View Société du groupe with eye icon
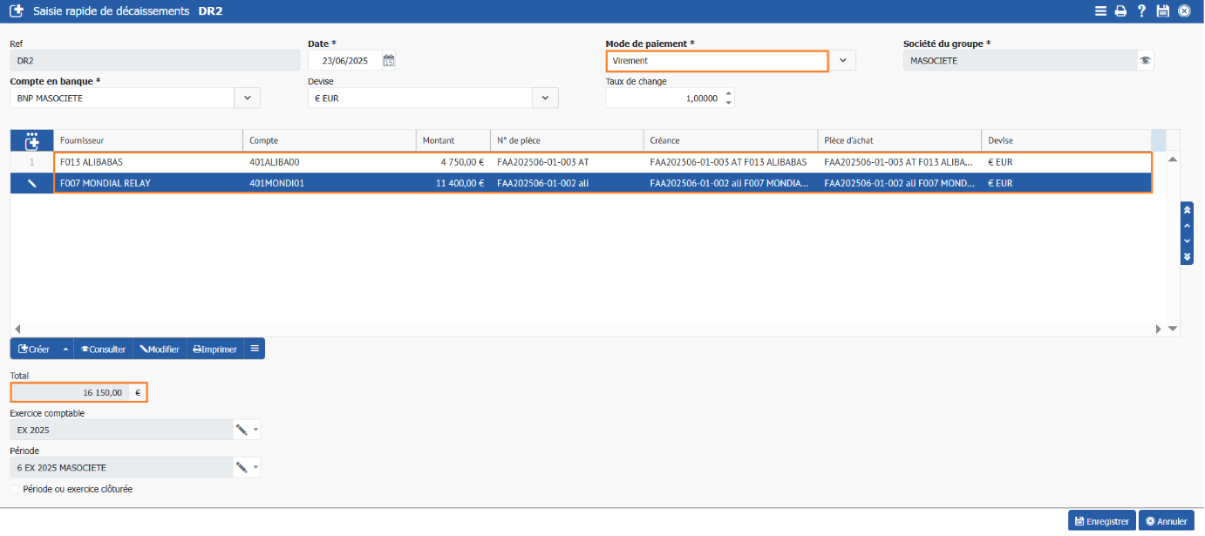Image resolution: width=1205 pixels, height=536 pixels. pos(1145,61)
